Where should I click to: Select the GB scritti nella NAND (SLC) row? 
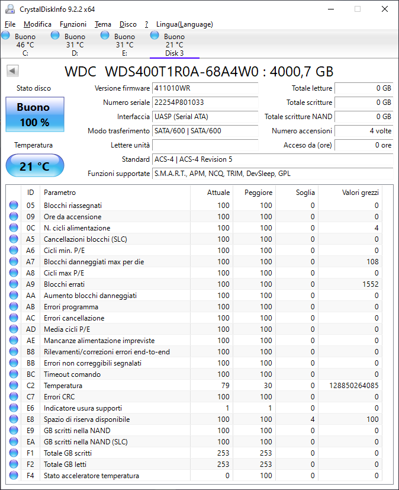(194, 441)
